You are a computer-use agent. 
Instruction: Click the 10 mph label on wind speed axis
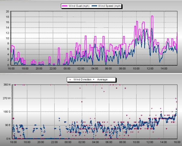tap(7, 38)
